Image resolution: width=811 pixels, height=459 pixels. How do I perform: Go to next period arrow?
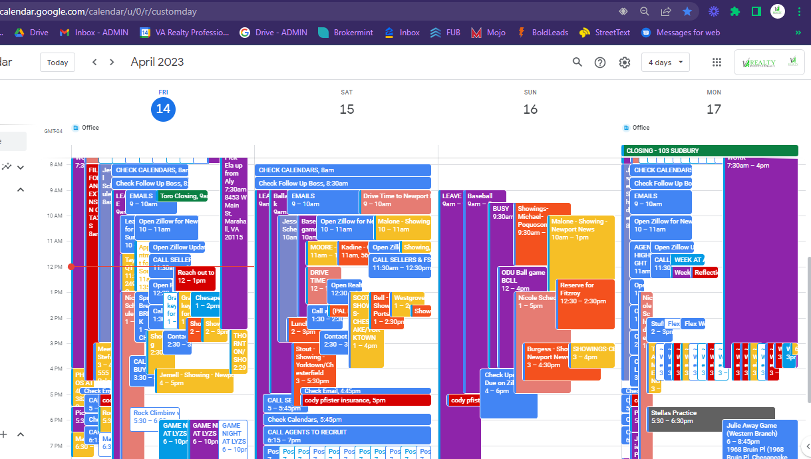click(112, 62)
